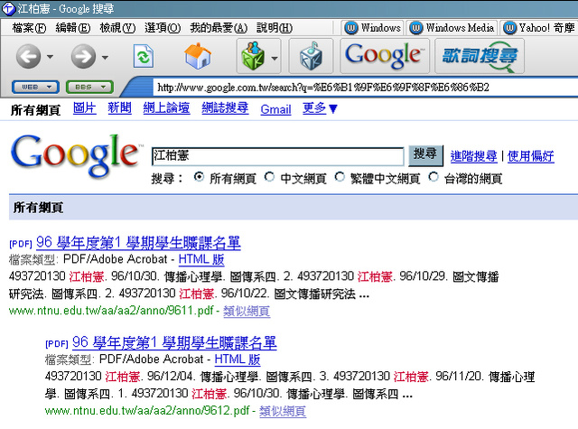Open the Back history dropdown arrow

tap(51, 57)
